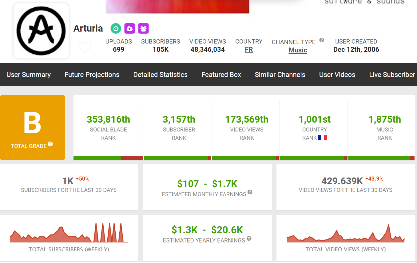Click the subscriber rank 3,157th
Viewport: 417px width, 263px height.
click(179, 119)
